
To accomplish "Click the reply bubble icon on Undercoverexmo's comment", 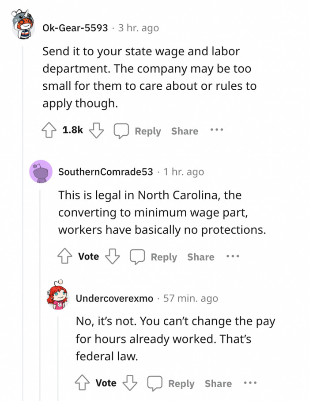I will pyautogui.click(x=154, y=383).
